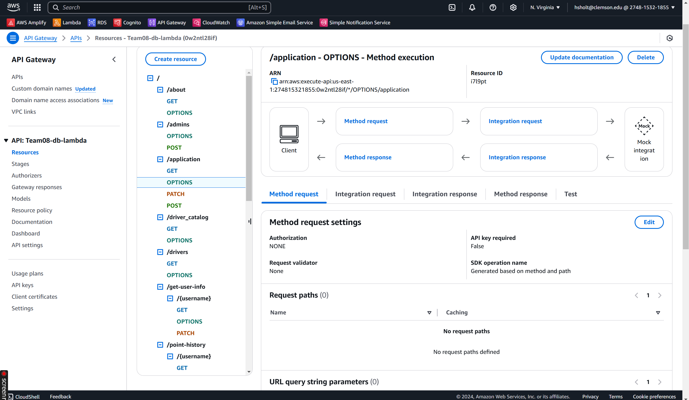Viewport: 689px width, 400px height.
Task: Open the Feedback link in footer
Action: [x=60, y=396]
